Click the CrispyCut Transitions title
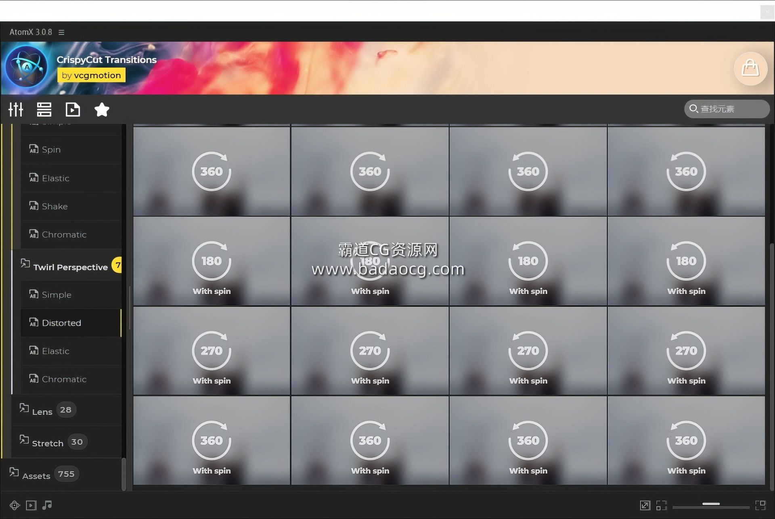 coord(107,60)
